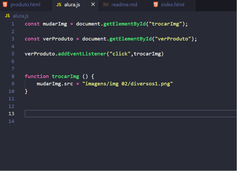
Task: Click line number 8 in gutter
Action: click(x=13, y=76)
